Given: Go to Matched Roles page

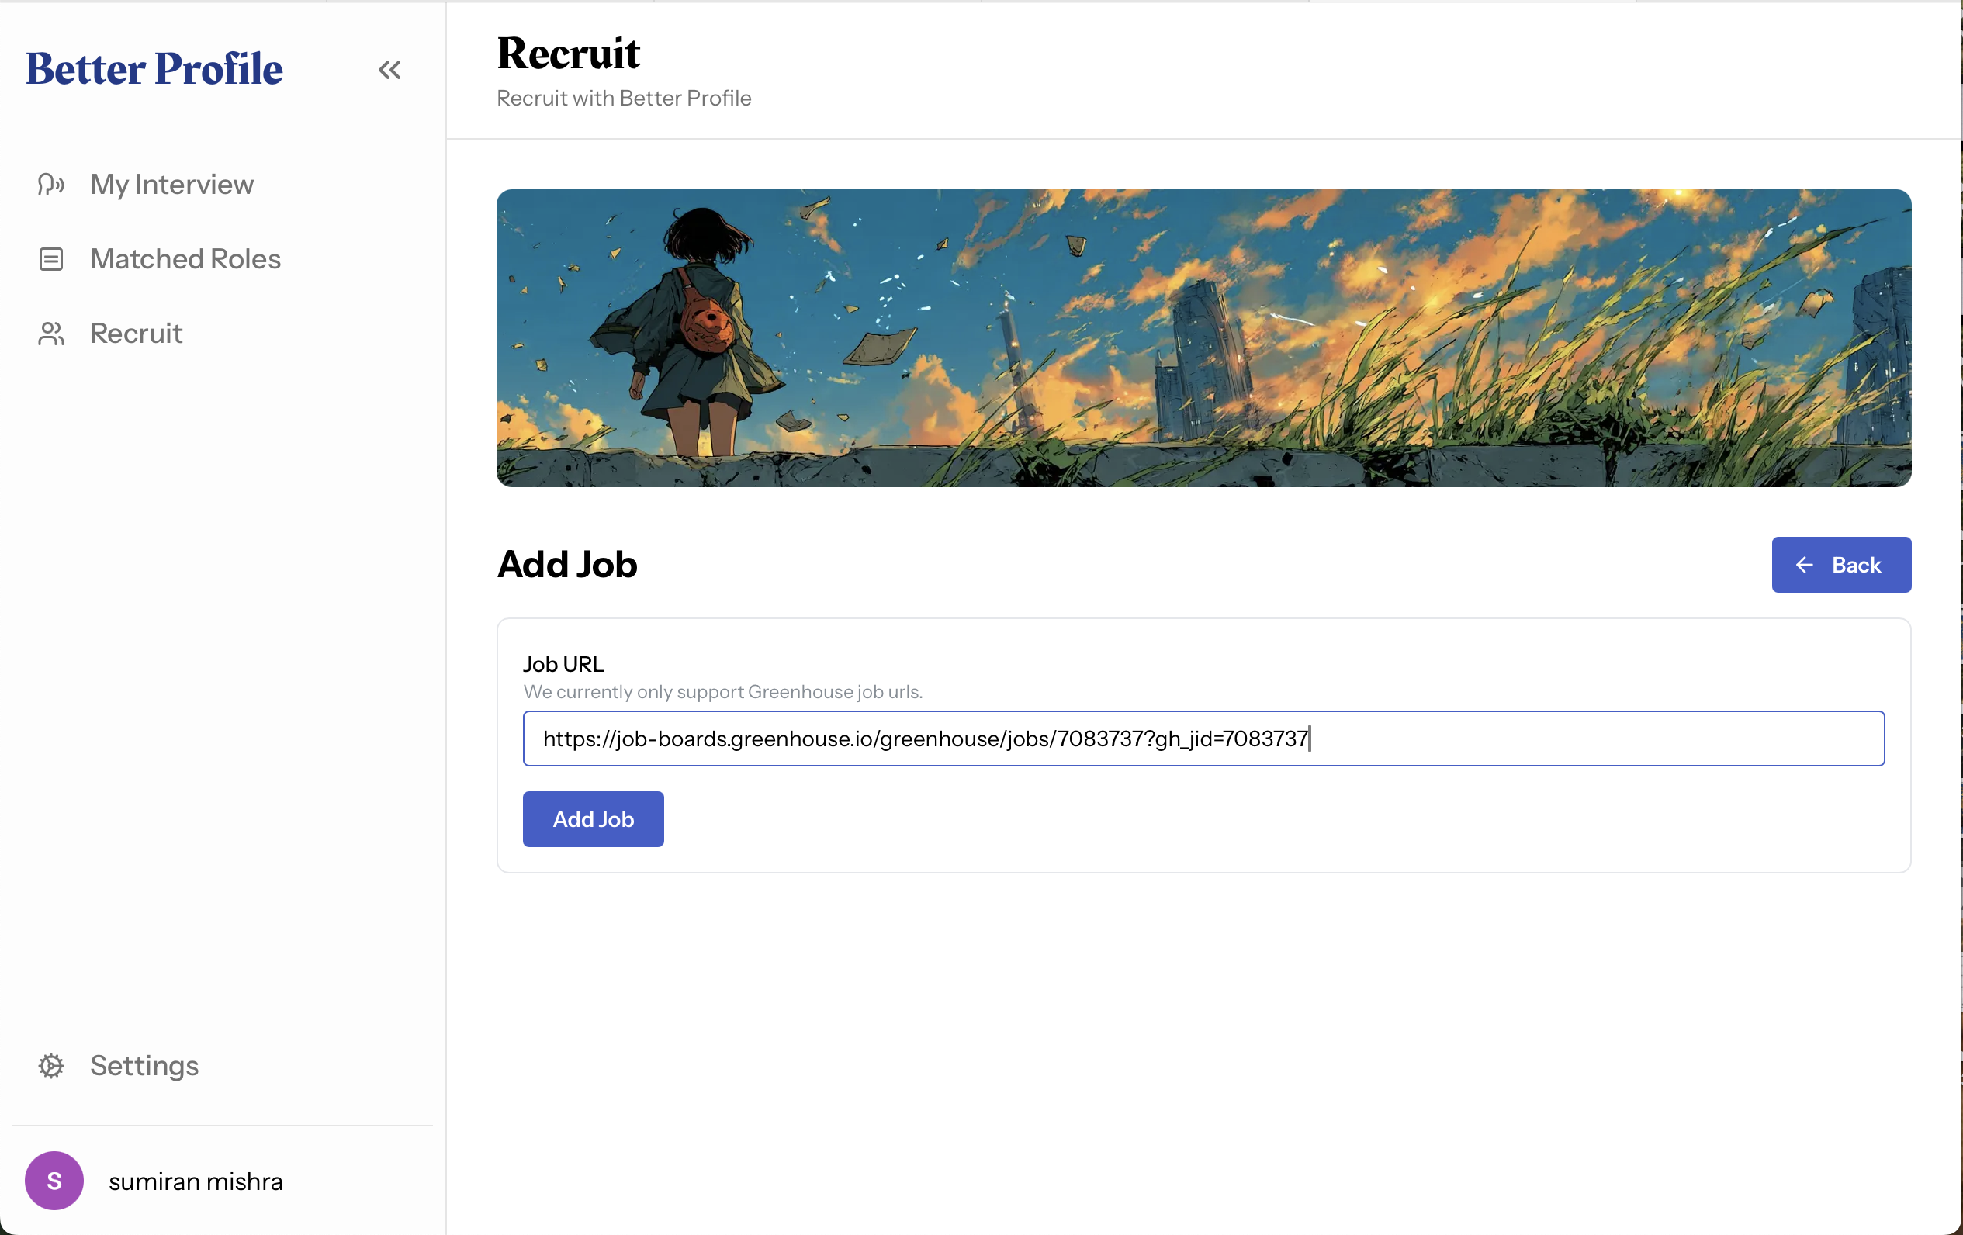Looking at the screenshot, I should (x=186, y=259).
